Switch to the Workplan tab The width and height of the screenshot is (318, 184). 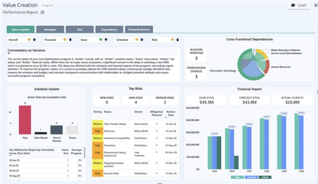[x=50, y=29]
